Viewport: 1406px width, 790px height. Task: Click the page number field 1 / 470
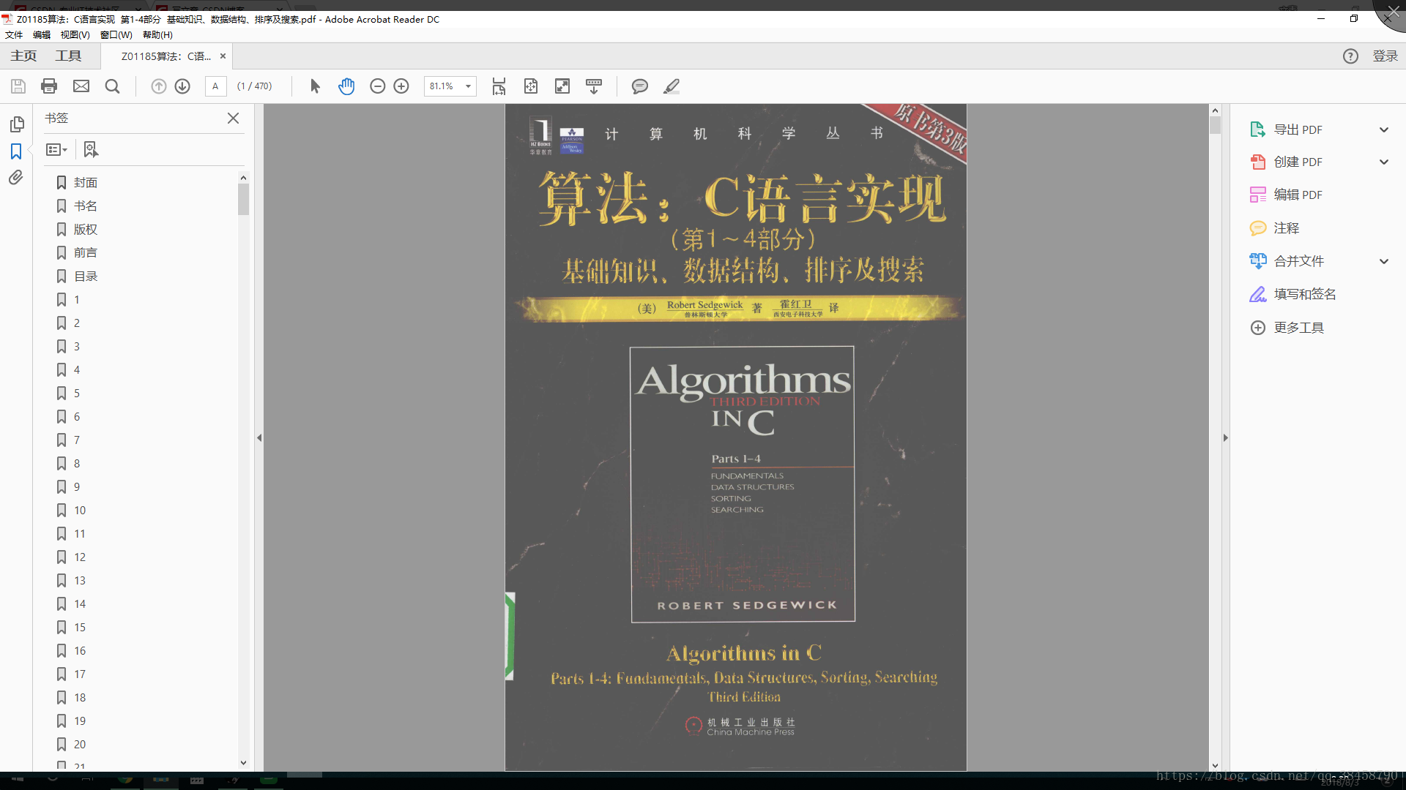[x=255, y=86]
